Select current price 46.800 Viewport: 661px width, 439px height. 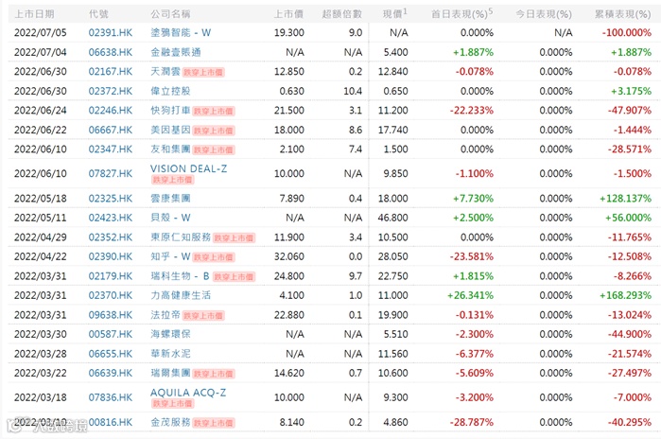[x=392, y=218]
